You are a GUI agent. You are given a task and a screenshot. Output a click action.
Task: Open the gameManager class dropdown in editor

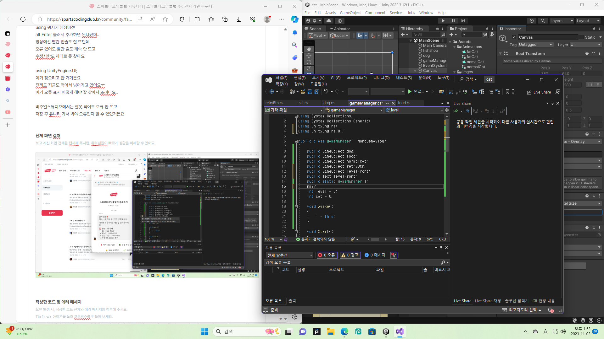tap(354, 110)
